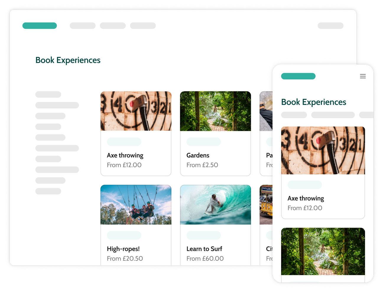
Task: Click the Axe throwing title on desktop
Action: point(125,155)
